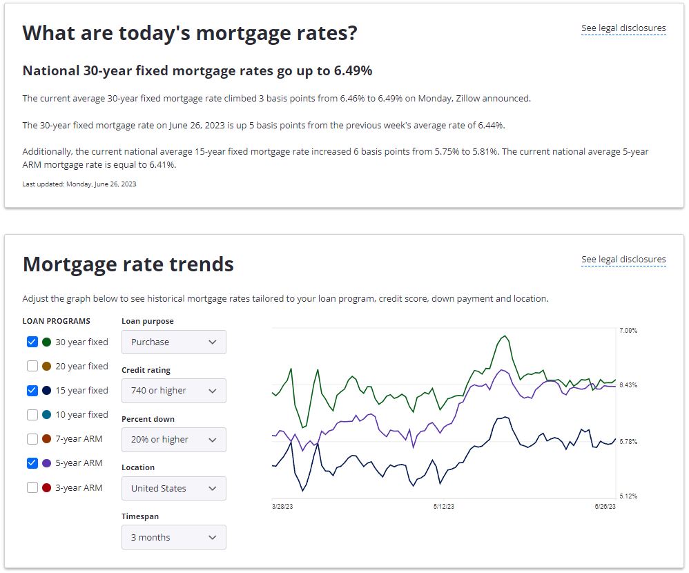Check the 20 year fixed checkbox
The width and height of the screenshot is (689, 573).
[x=32, y=366]
